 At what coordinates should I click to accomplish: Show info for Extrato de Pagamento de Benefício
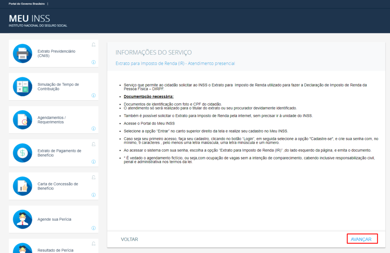(x=94, y=162)
